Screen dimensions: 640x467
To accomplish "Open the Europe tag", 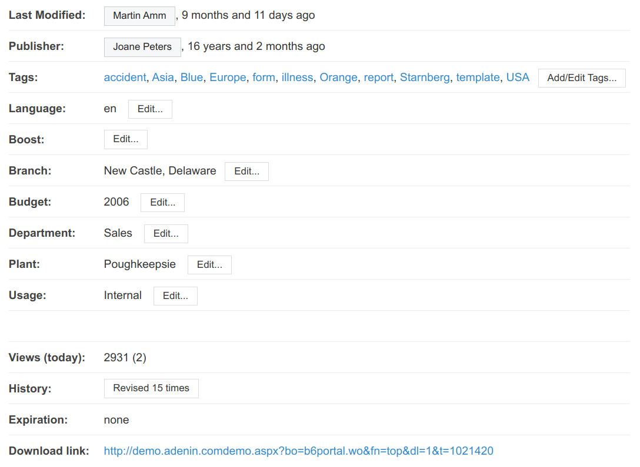I will pos(228,78).
